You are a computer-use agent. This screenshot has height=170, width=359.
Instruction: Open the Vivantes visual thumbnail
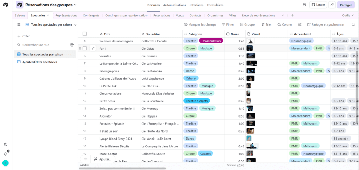(x=251, y=56)
